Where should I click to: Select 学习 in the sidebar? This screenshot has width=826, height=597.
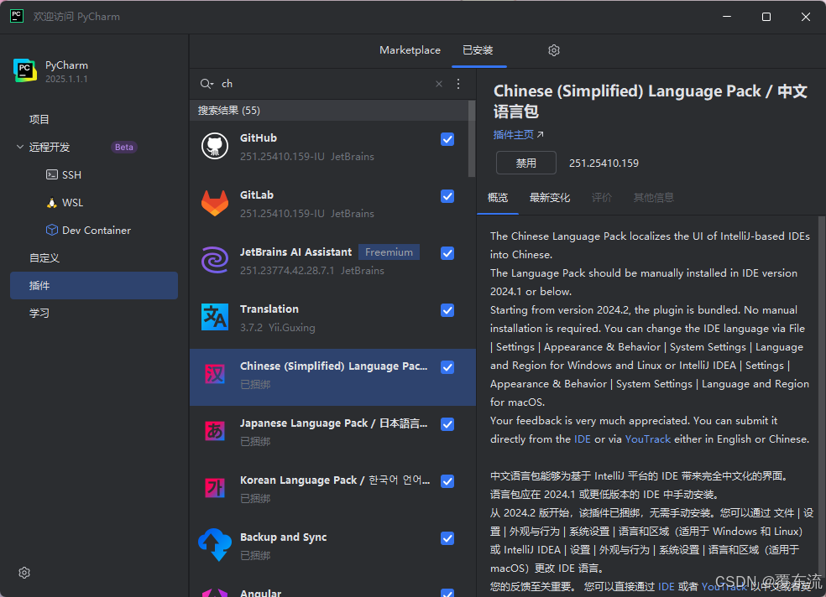click(x=39, y=313)
